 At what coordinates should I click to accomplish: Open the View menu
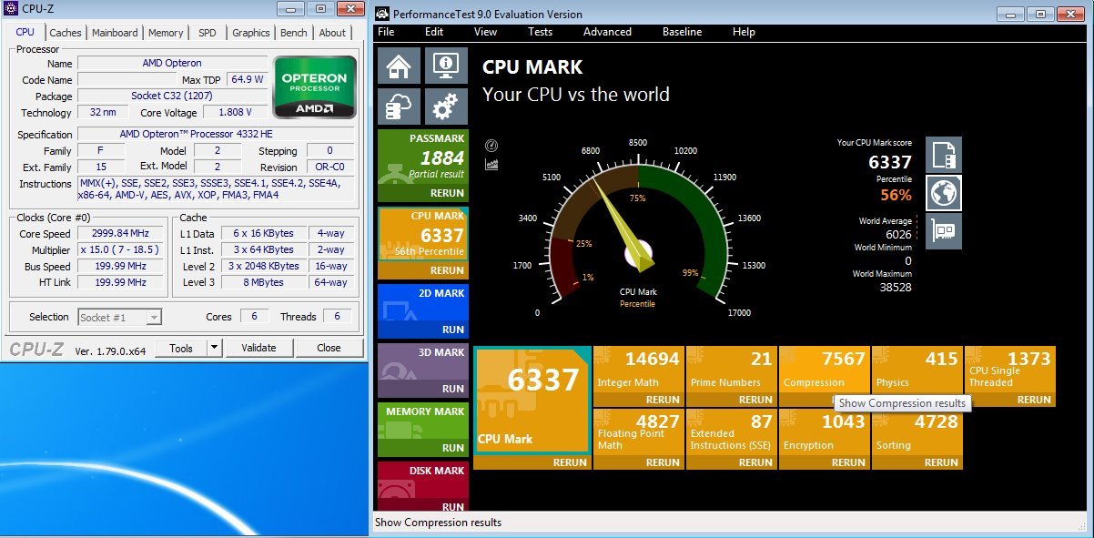(x=486, y=32)
